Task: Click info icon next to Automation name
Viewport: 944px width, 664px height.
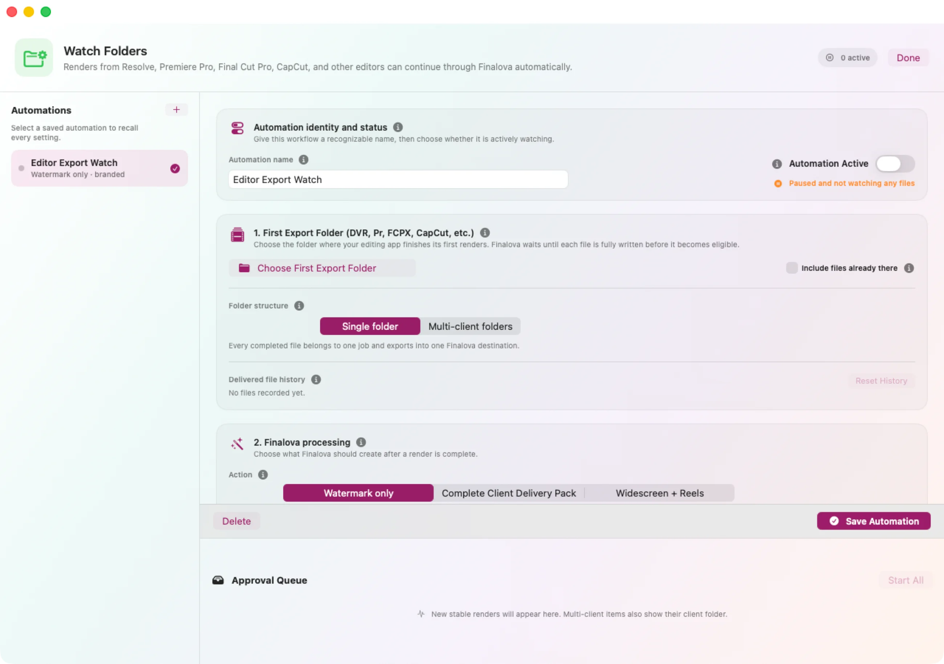Action: [x=304, y=159]
